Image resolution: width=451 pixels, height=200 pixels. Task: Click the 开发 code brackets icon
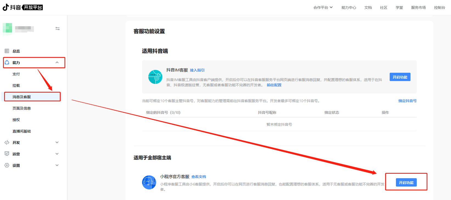[x=7, y=142]
